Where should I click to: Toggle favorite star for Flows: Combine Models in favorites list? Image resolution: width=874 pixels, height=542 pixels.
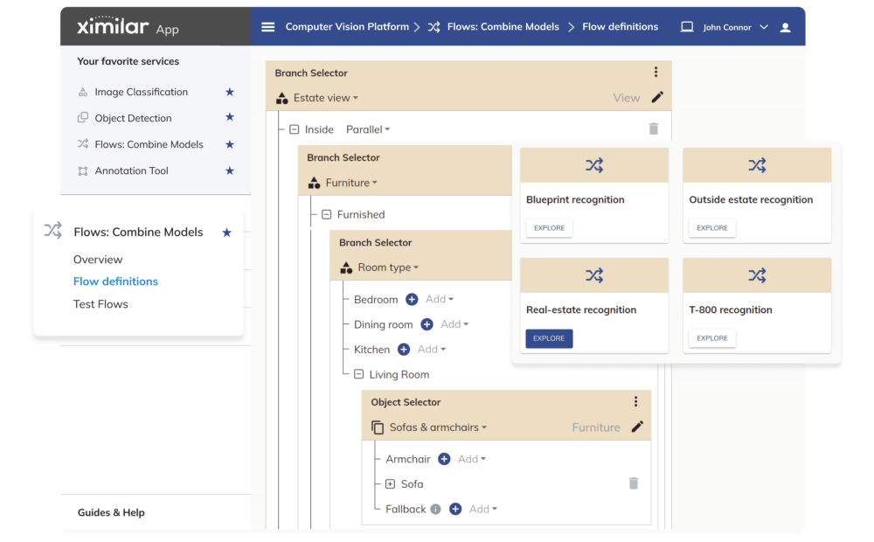[229, 144]
